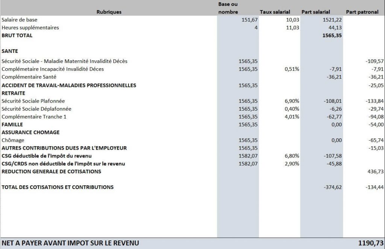Click 'REDUCTION GENERALE DE COTISATIONS' label

[x=51, y=172]
